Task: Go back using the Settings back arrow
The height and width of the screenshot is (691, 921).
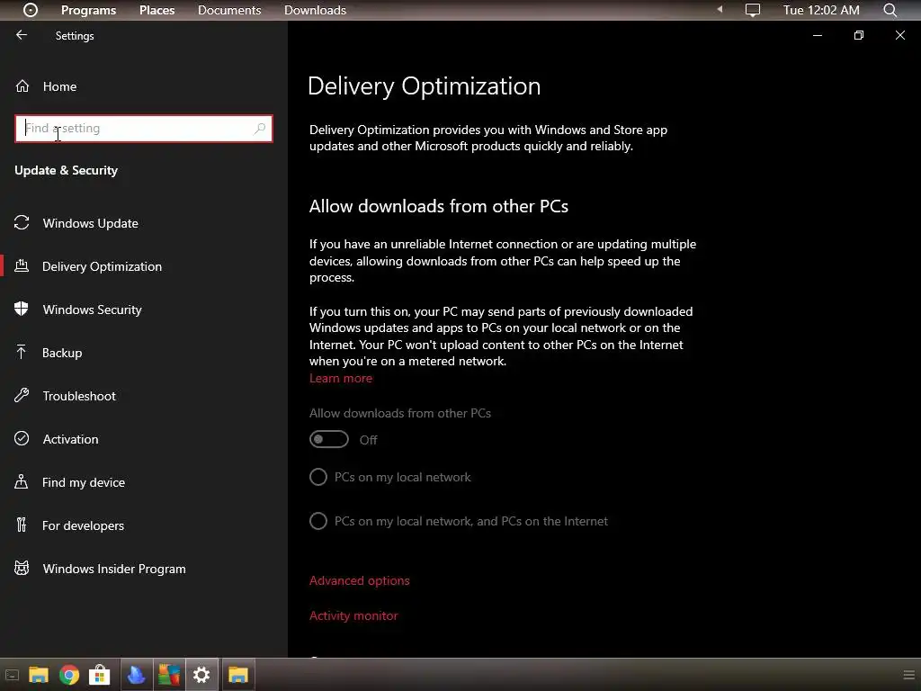Action: [22, 35]
